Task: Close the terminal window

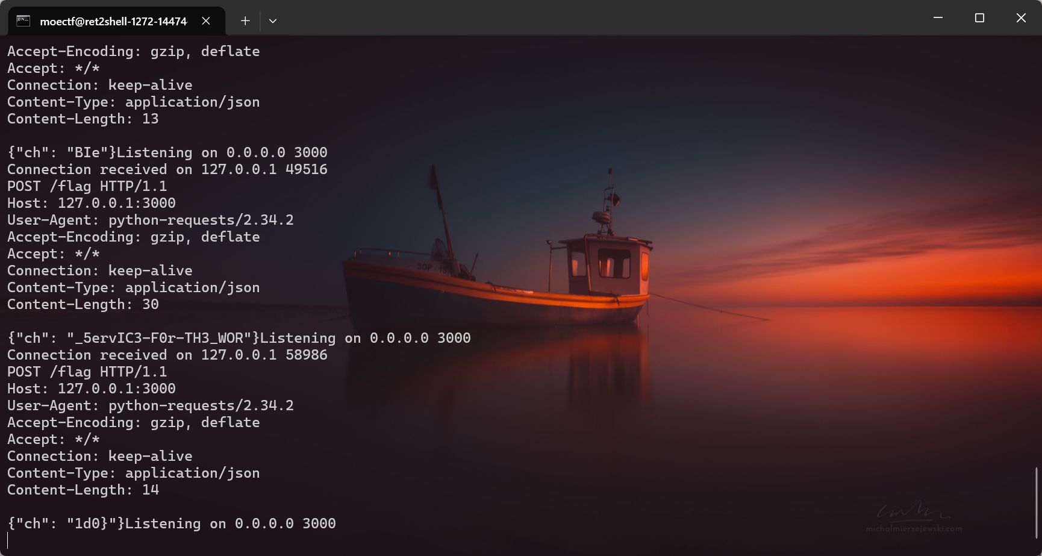Action: [1021, 17]
